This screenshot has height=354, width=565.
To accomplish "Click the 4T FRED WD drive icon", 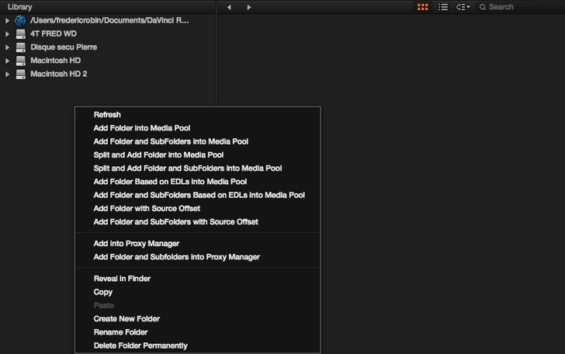I will 20,34.
